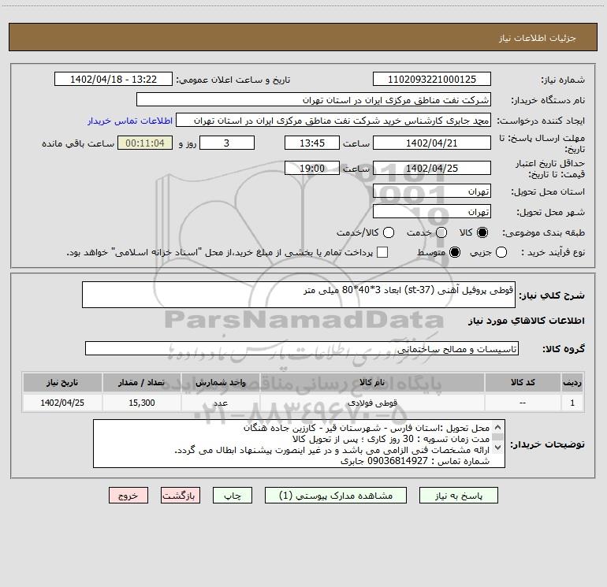Image resolution: width=607 pixels, height=587 pixels.
Task: Click the قوطی فولادی item cell
Action: click(x=372, y=403)
